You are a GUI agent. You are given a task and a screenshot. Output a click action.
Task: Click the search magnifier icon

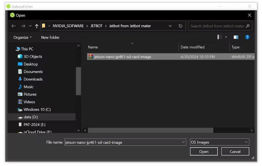[x=248, y=26]
